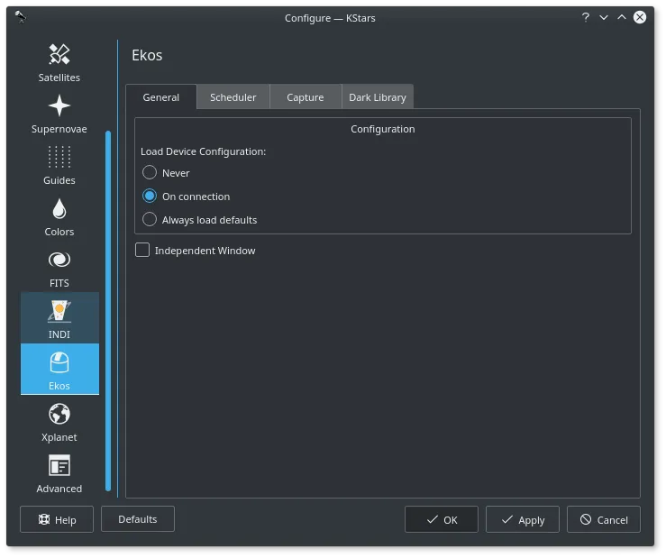Click the KStars telescope icon in title bar
The width and height of the screenshot is (666, 558).
[x=20, y=17]
